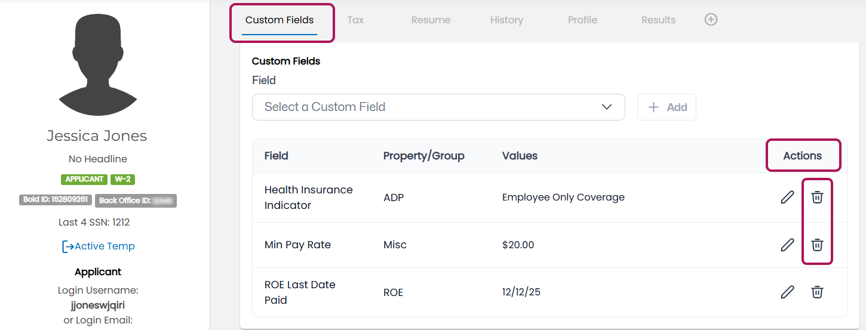Image resolution: width=866 pixels, height=330 pixels.
Task: Open the Active Temp link
Action: (x=105, y=246)
